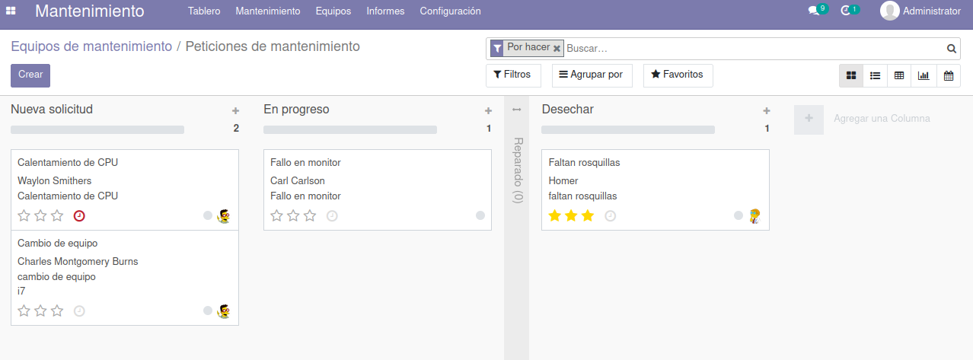
Task: Switch to Graph view
Action: point(924,75)
